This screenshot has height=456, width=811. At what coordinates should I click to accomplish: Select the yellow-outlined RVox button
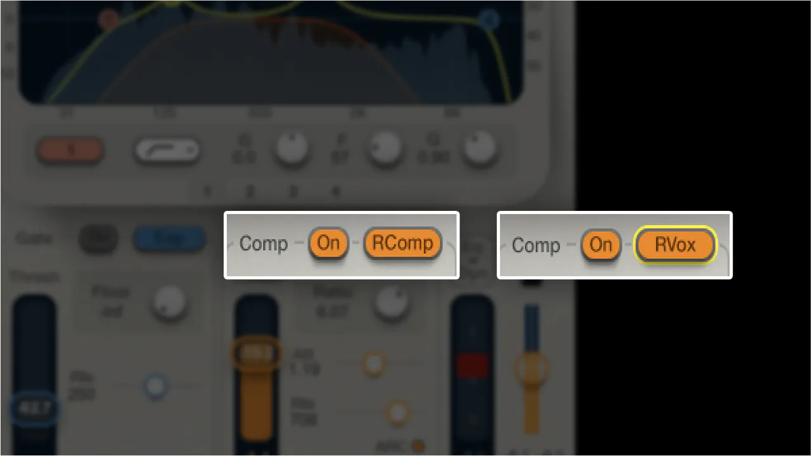pyautogui.click(x=675, y=244)
